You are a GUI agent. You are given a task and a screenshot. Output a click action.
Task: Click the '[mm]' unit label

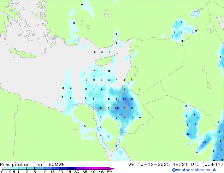(x=39, y=165)
